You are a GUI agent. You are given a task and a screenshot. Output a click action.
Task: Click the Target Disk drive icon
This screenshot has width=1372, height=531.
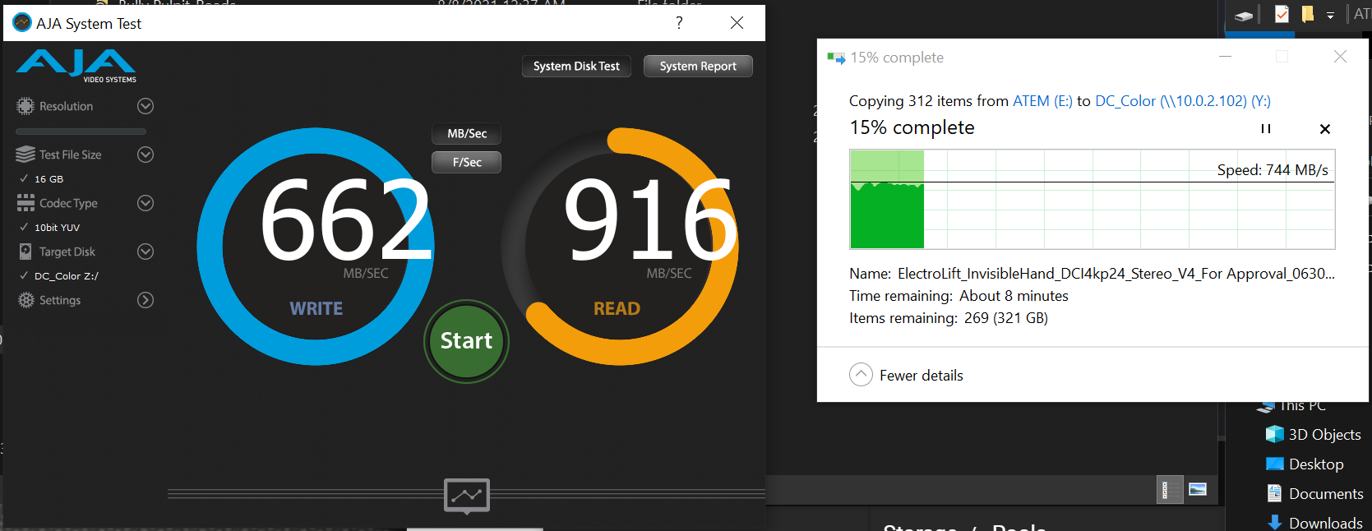click(x=25, y=252)
